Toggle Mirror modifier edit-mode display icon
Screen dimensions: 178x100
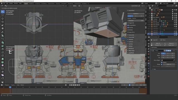pyautogui.click(x=166, y=51)
